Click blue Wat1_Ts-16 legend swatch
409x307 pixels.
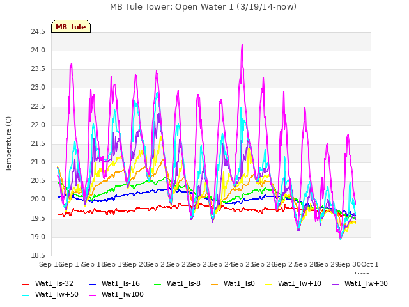point(93,284)
